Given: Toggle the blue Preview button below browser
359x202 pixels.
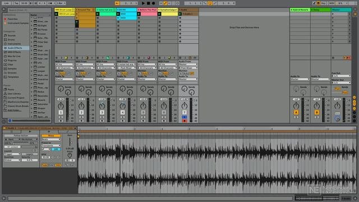Looking at the screenshot, I should click(x=10, y=121).
